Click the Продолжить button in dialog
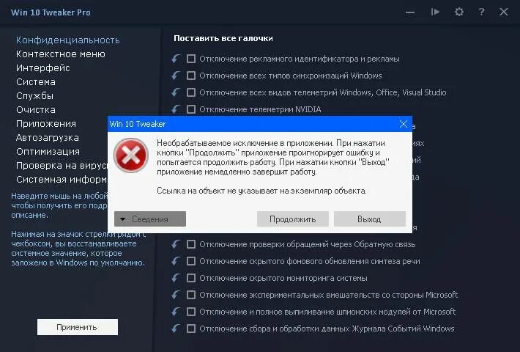The width and height of the screenshot is (520, 352). point(293,219)
